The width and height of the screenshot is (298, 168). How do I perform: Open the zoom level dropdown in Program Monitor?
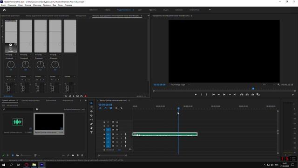[x=180, y=84]
